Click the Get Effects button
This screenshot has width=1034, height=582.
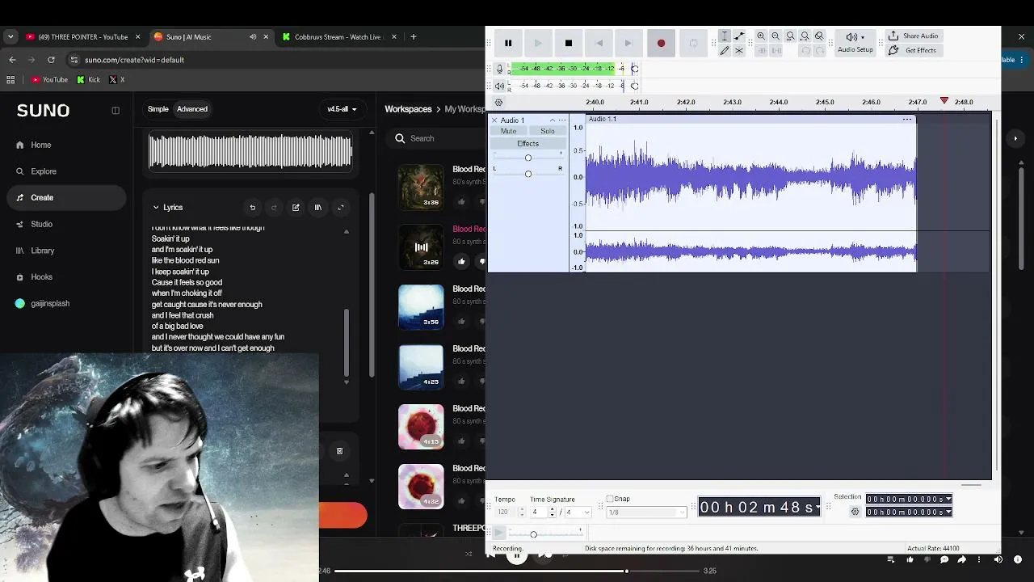[913, 50]
